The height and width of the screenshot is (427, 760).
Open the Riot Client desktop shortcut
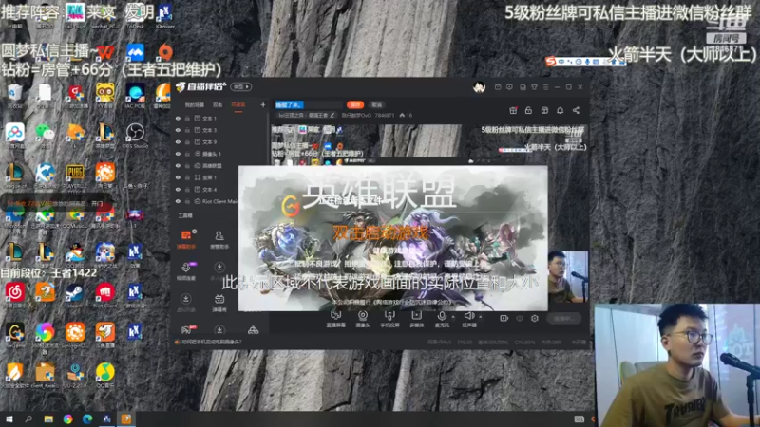pos(104,296)
